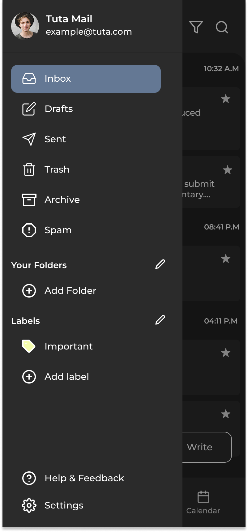The height and width of the screenshot is (532, 248).
Task: Click the plus icon for Add Folder
Action: [x=29, y=291]
